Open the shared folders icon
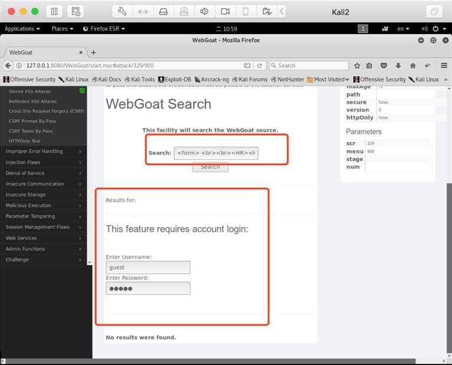 tap(266, 12)
